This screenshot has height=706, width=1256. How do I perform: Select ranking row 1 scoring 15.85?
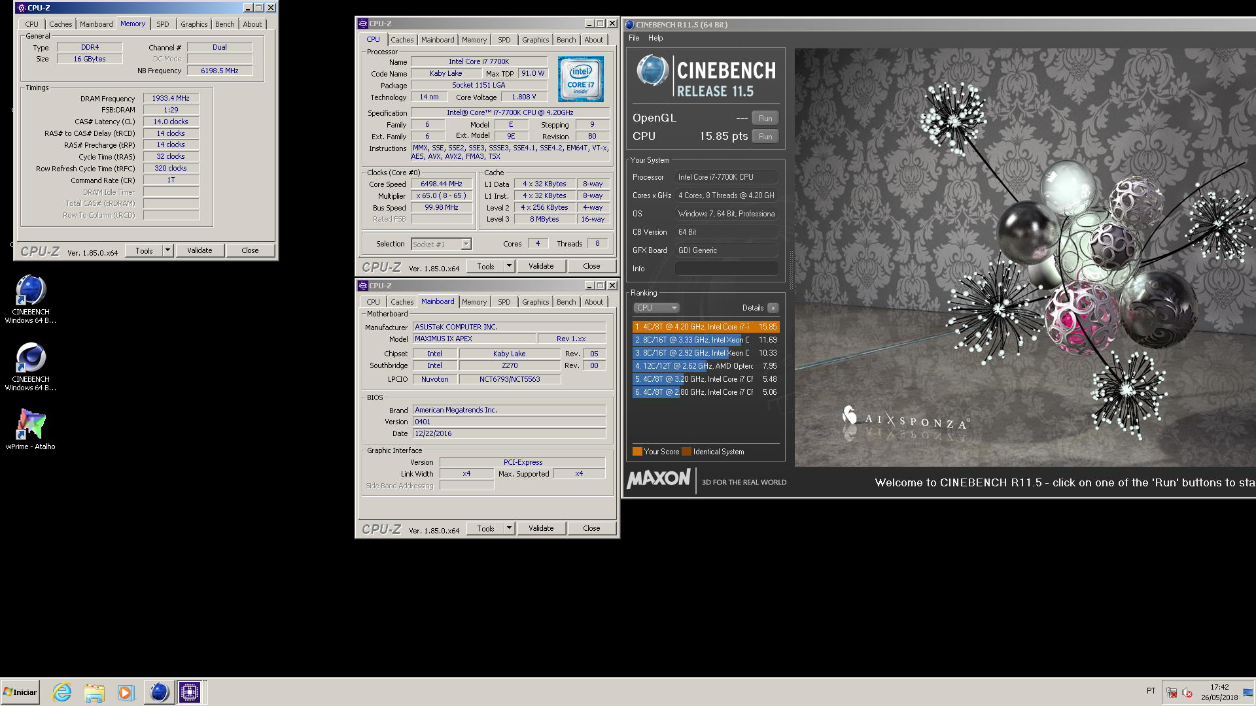(x=706, y=327)
